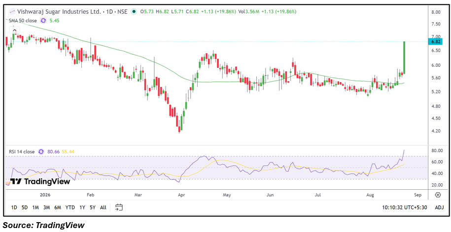Select the 1Y time range button
Viewport: 451px width, 232px height.
[x=82, y=207]
